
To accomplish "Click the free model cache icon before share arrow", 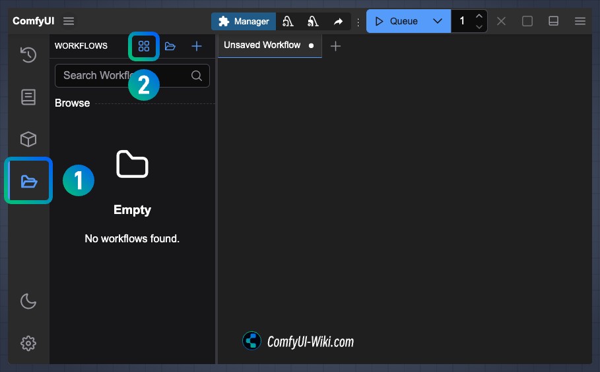I will point(313,21).
